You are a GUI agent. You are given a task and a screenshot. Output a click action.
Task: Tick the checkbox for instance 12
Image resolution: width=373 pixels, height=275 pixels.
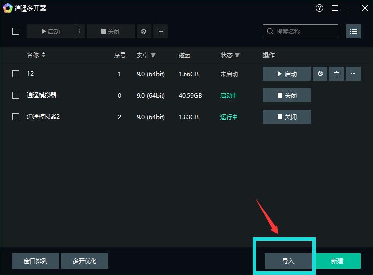[16, 74]
